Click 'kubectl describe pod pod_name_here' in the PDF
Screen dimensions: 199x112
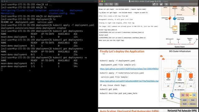click(x=118, y=93)
